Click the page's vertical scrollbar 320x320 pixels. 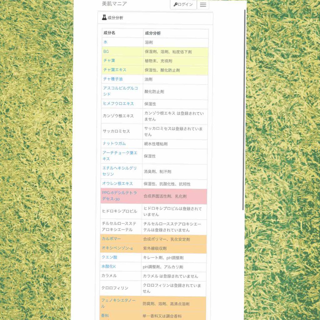pyautogui.click(x=243, y=109)
